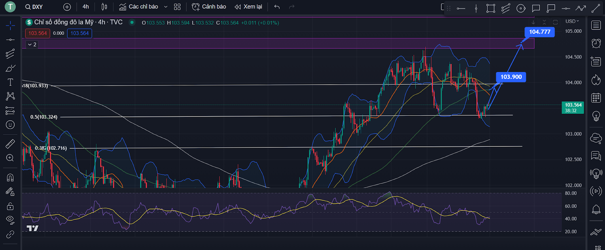Open the user profile avatar menu

pos(10,6)
